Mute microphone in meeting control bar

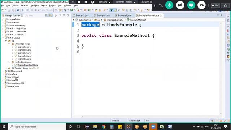coord(169,5)
